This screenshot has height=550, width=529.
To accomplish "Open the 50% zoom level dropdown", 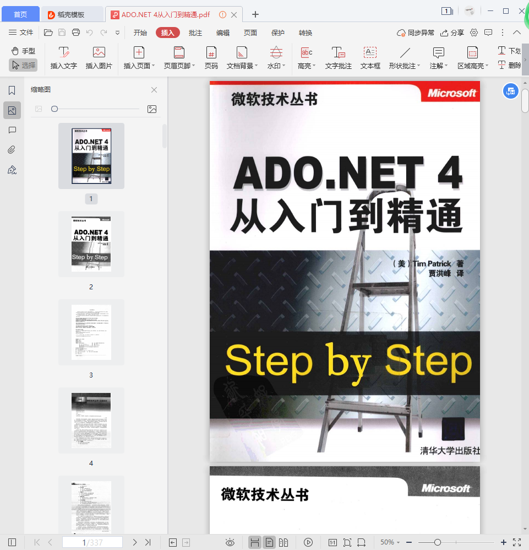I will [389, 542].
